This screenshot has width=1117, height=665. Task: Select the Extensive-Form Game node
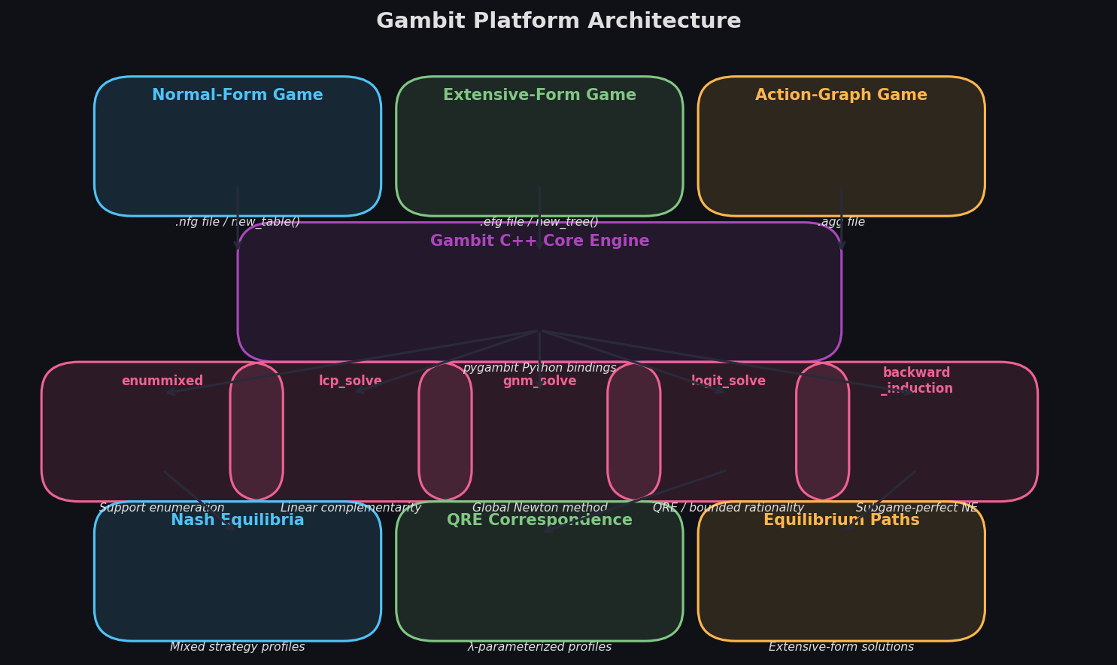click(x=539, y=146)
